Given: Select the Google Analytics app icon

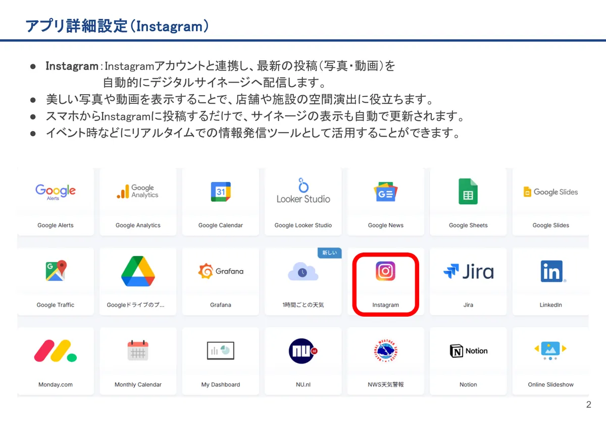Looking at the screenshot, I should [x=138, y=192].
